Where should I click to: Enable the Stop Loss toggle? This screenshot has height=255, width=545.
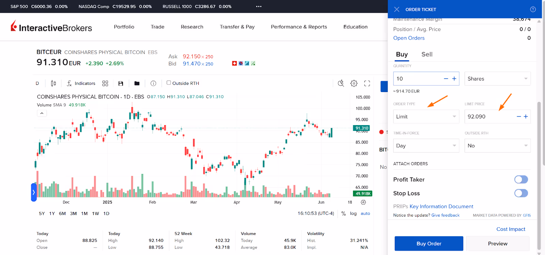point(521,193)
